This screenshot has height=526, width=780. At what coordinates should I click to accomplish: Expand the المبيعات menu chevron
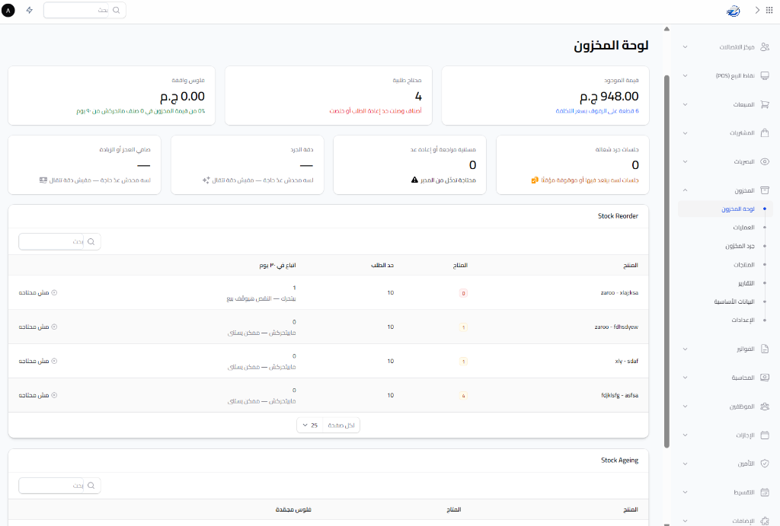[685, 104]
